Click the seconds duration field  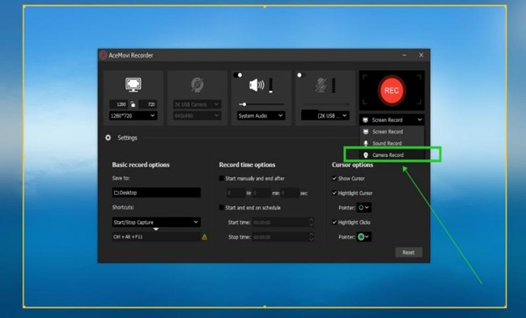290,193
